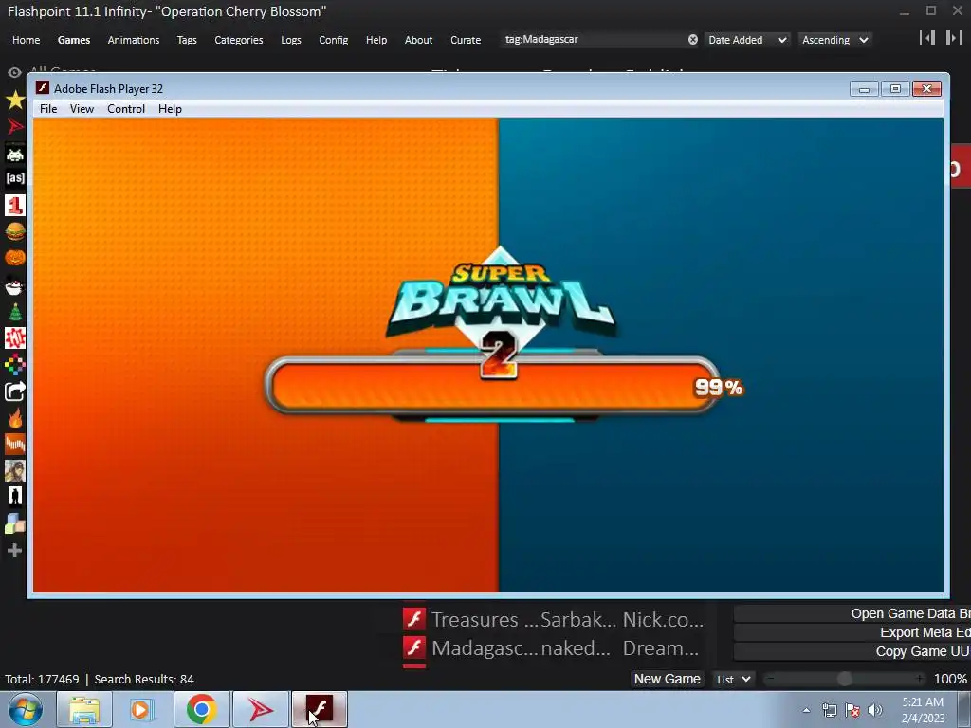Open Flash Player View menu

pyautogui.click(x=82, y=109)
